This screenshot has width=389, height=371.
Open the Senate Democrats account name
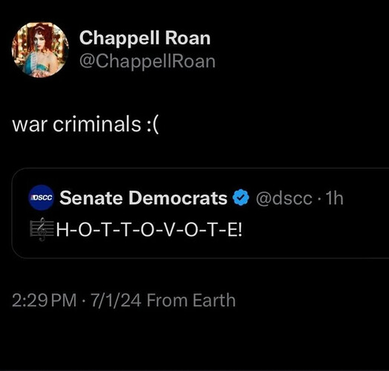click(143, 198)
